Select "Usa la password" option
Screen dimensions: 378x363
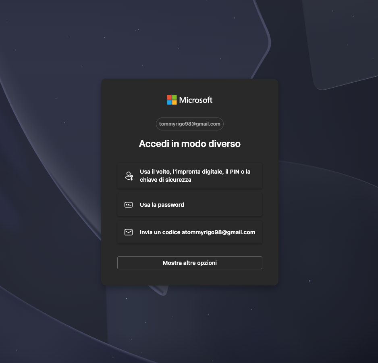coord(190,205)
